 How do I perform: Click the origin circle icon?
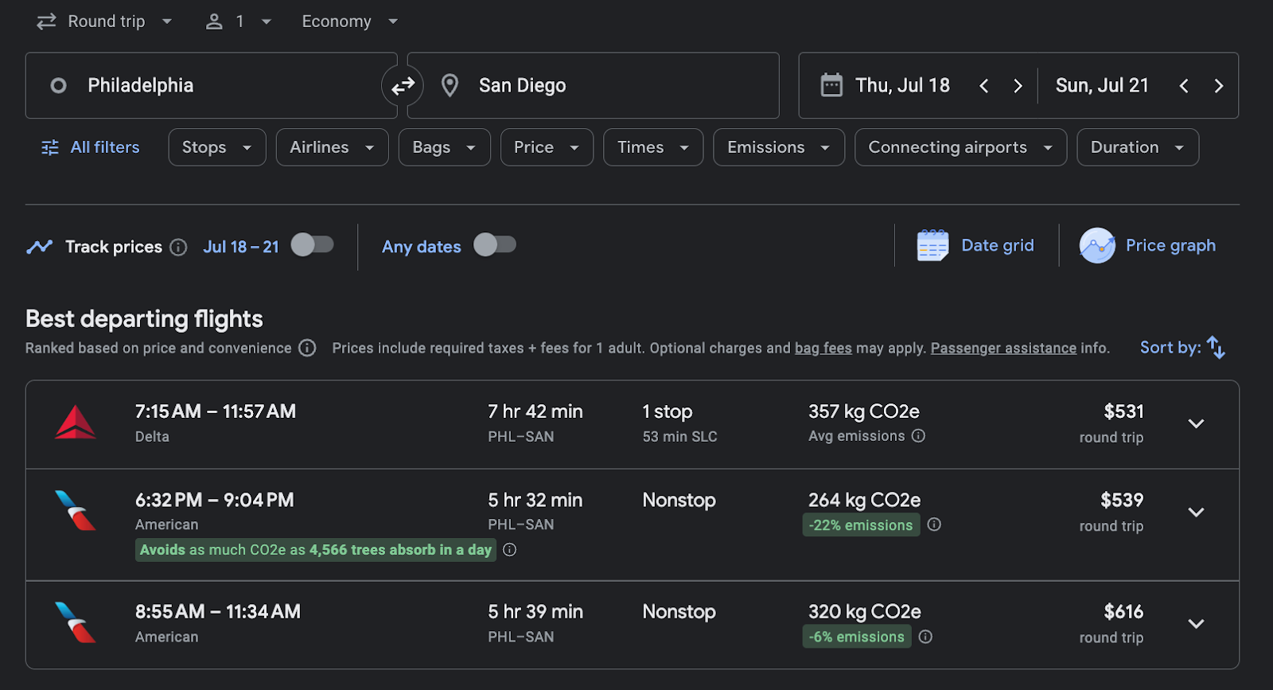[58, 85]
